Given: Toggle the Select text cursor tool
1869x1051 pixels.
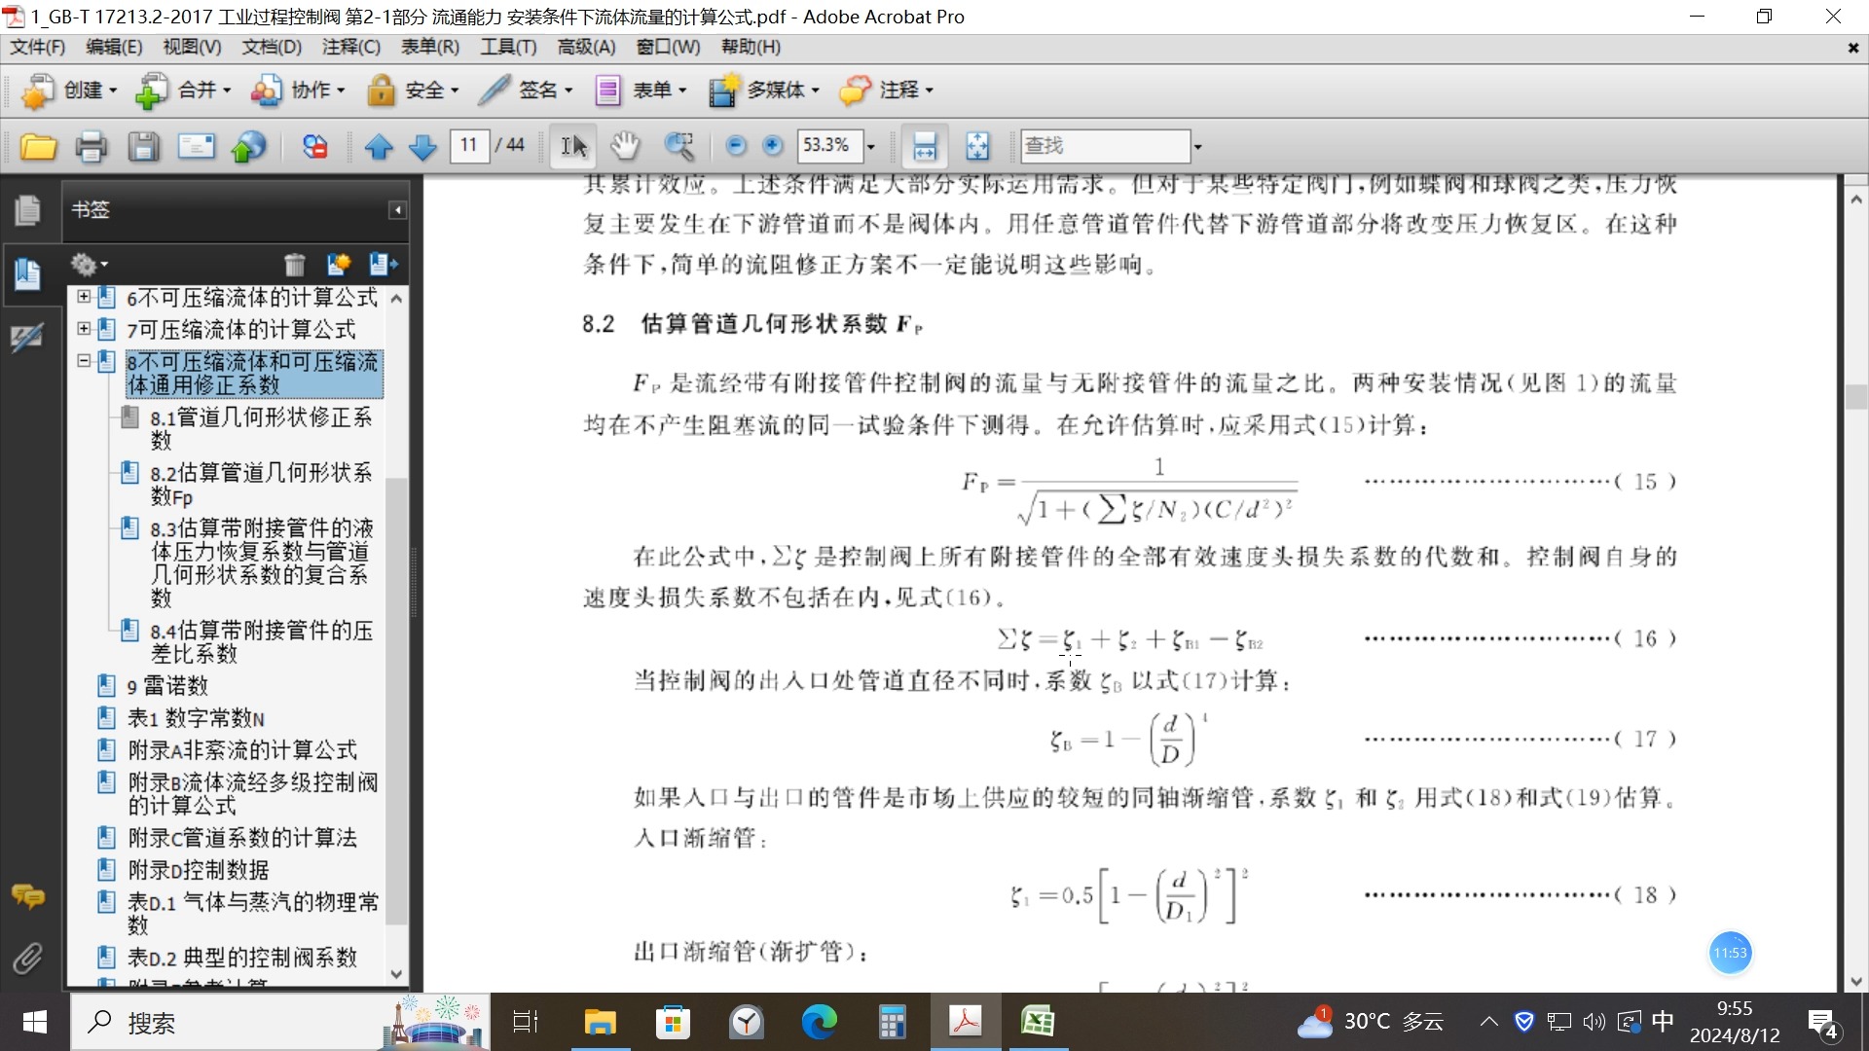Looking at the screenshot, I should pos(573,147).
